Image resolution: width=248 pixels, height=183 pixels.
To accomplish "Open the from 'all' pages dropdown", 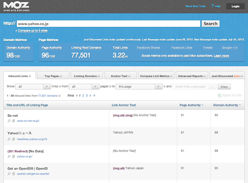I will coord(84,87).
